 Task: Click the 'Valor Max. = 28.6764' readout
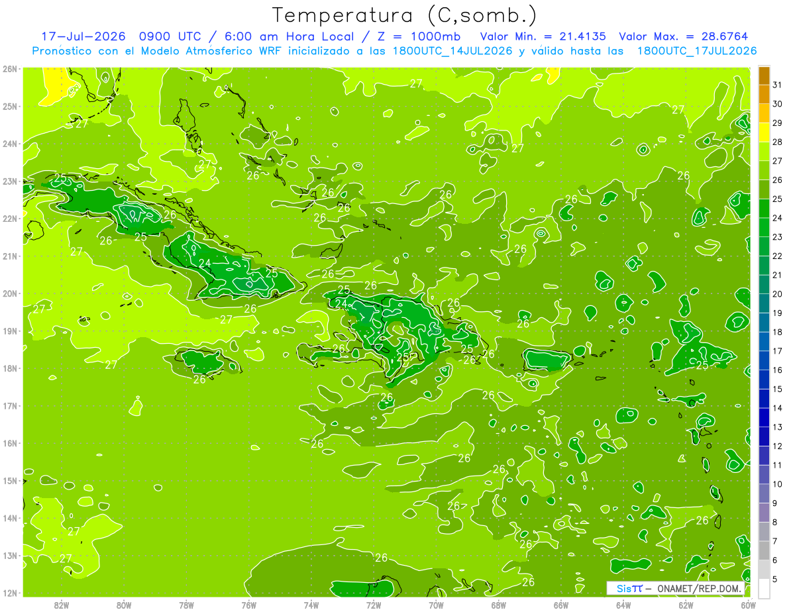(x=684, y=36)
